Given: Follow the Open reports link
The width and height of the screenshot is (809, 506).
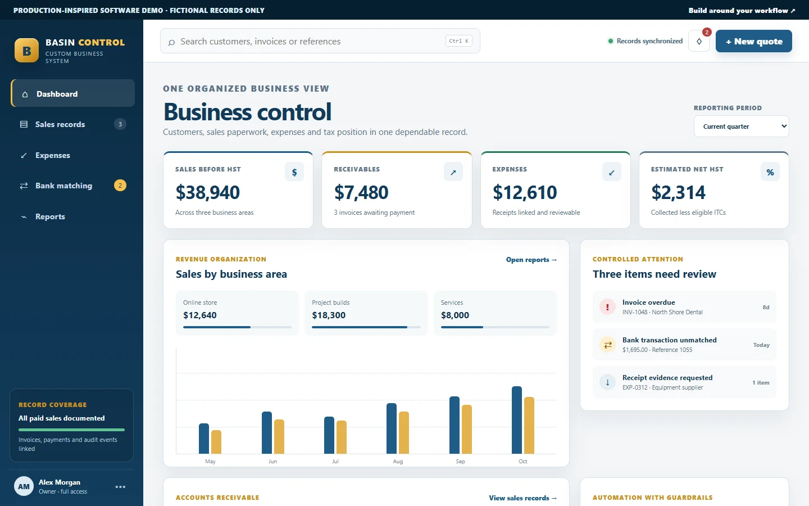Looking at the screenshot, I should pyautogui.click(x=531, y=260).
